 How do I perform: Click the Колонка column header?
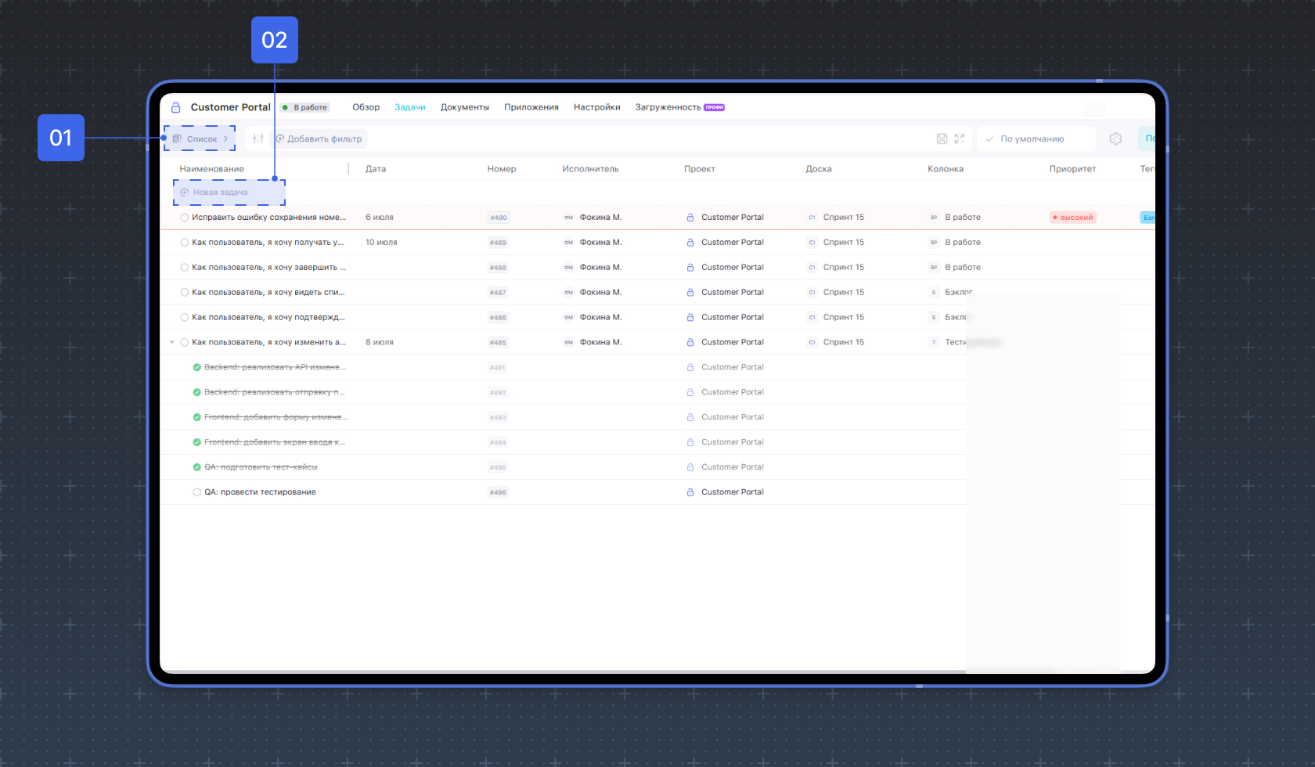[x=946, y=169]
